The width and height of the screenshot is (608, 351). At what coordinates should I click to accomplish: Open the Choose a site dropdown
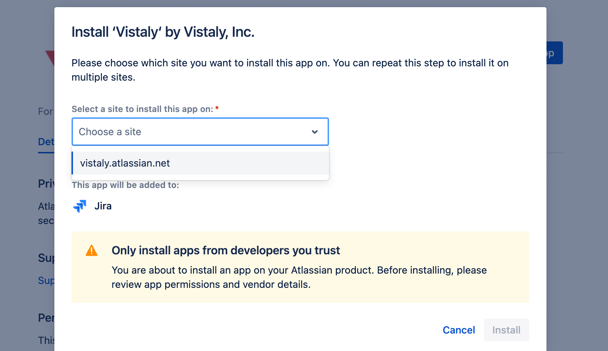[200, 132]
